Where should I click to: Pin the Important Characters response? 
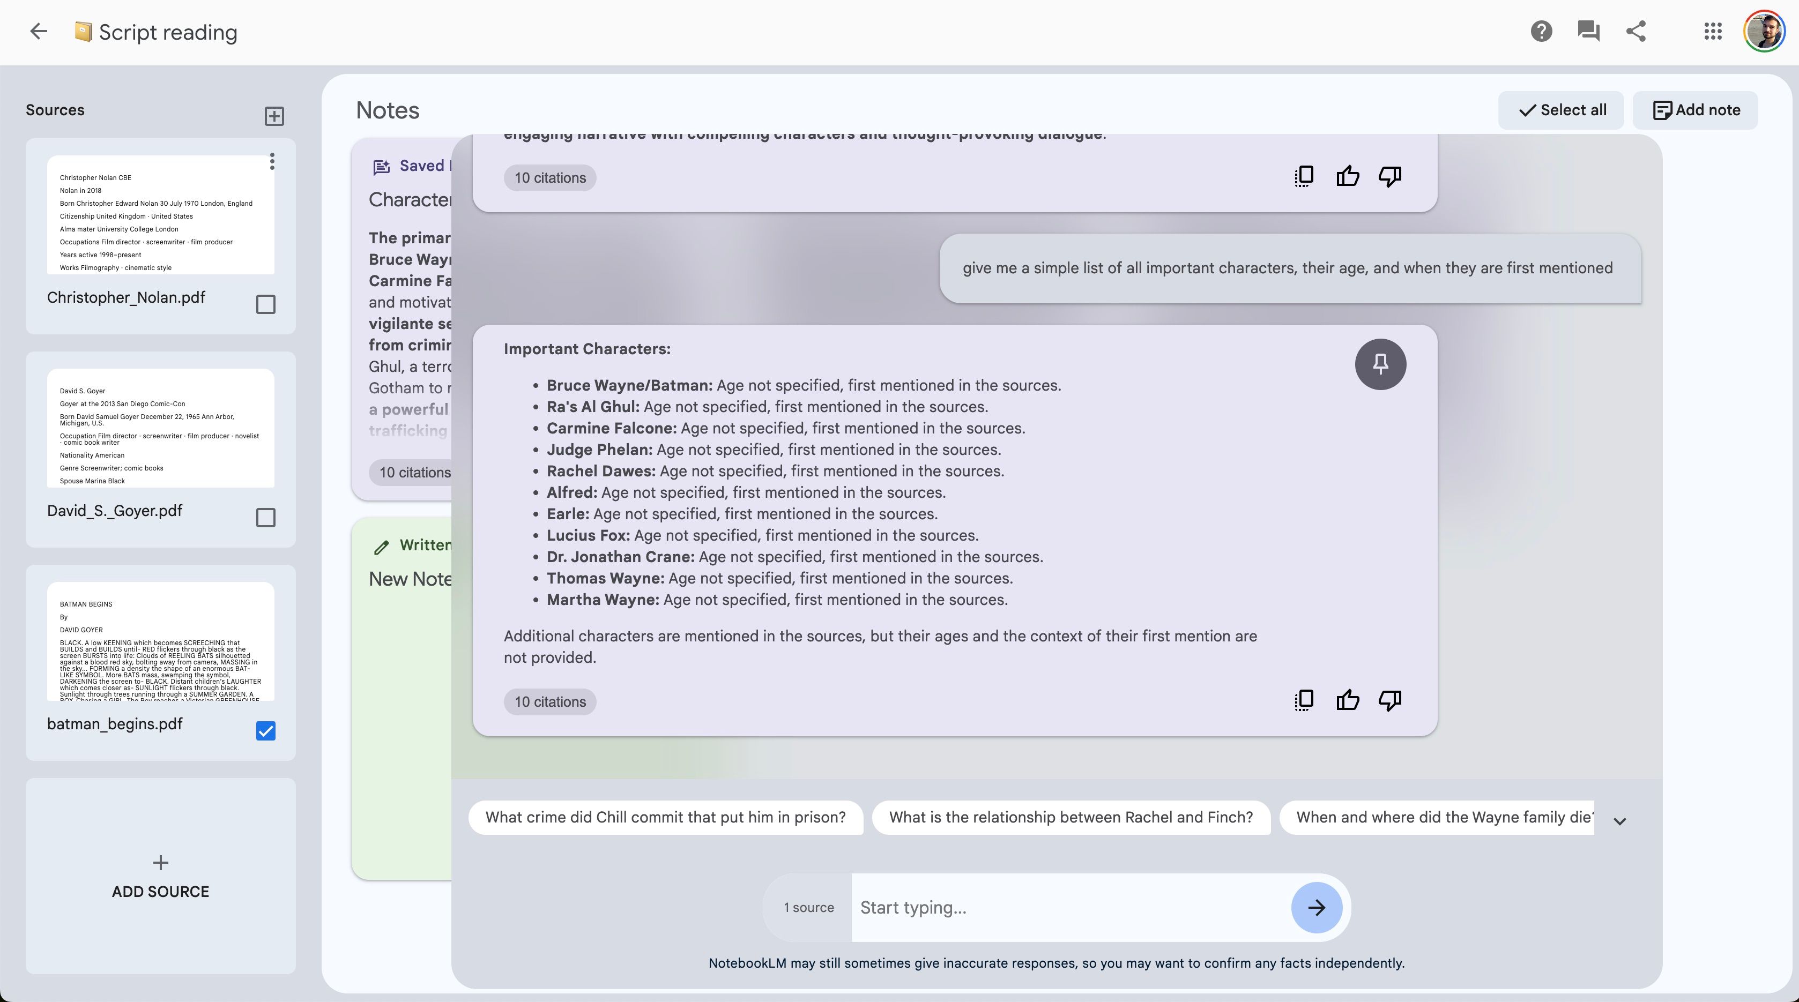click(x=1380, y=364)
